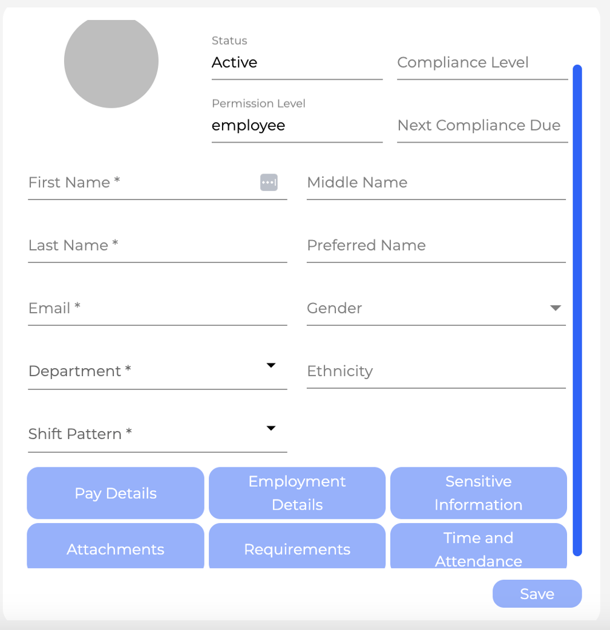Image resolution: width=610 pixels, height=630 pixels.
Task: Open the Employment Details section
Action: coord(297,493)
